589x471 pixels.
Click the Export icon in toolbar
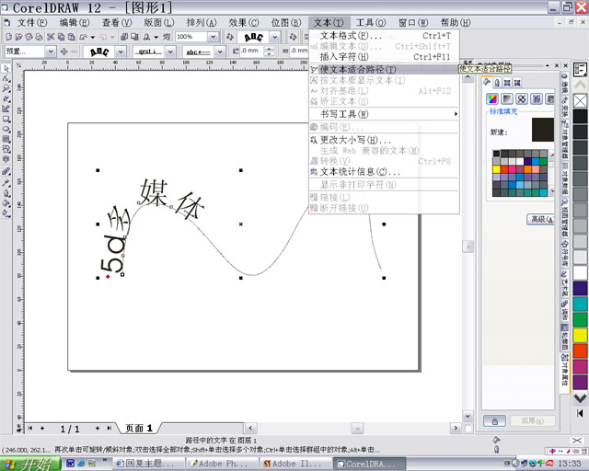[134, 37]
